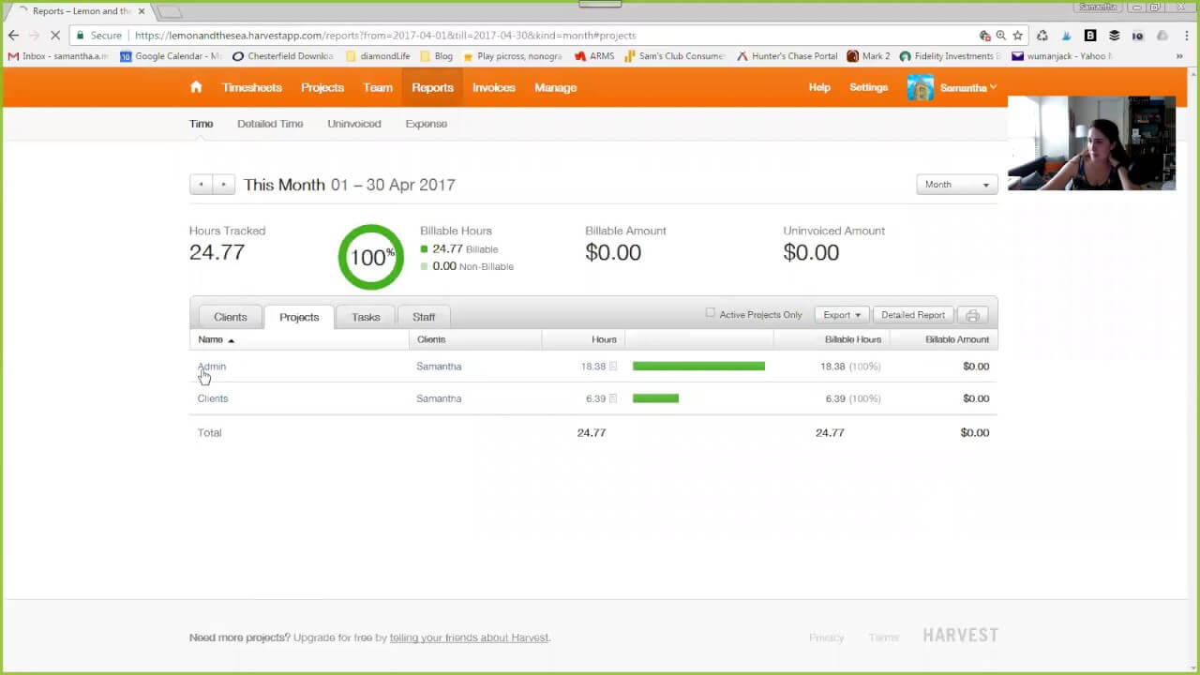1200x675 pixels.
Task: Click the Harvest home icon in the navbar
Action: pyautogui.click(x=195, y=87)
